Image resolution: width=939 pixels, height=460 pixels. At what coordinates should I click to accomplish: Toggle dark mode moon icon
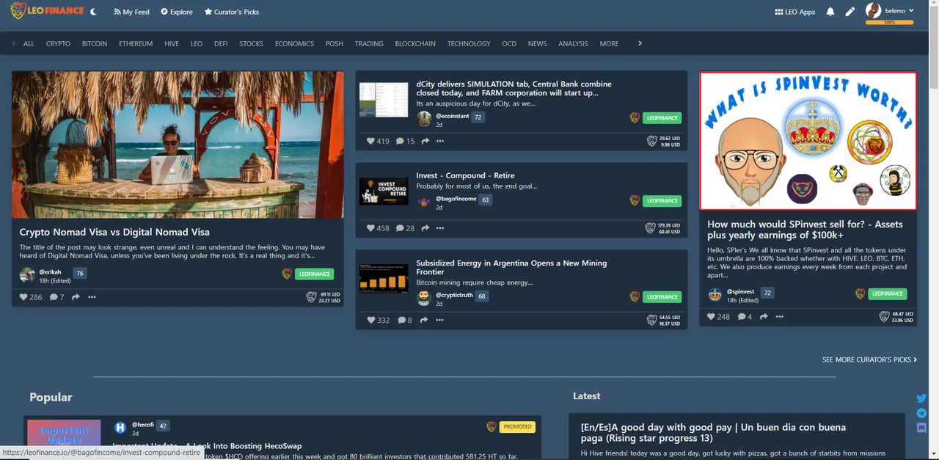coord(93,12)
